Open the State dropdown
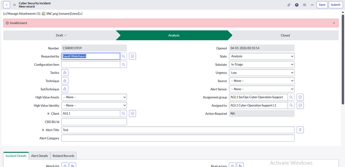Screen dimensions: 345x167 (262, 56)
